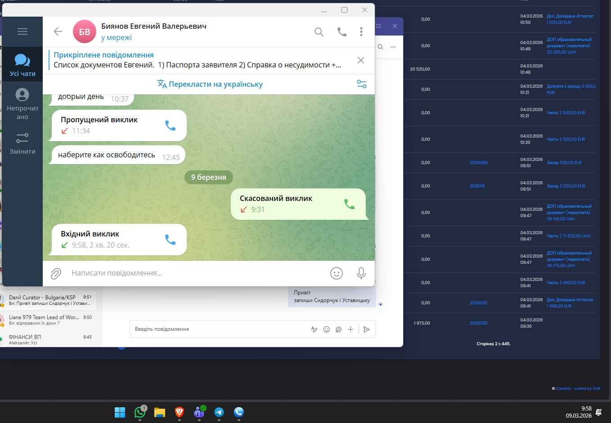Open Microsoft Teams from the taskbar
The width and height of the screenshot is (611, 423).
[x=199, y=412]
